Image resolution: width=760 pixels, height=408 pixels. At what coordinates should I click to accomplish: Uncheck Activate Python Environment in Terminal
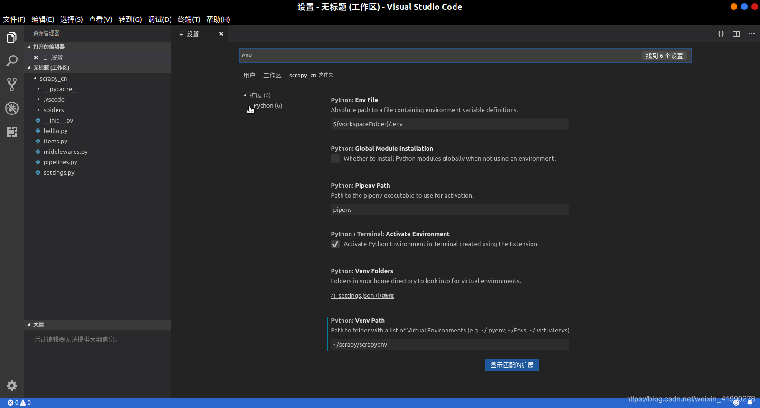coord(335,244)
